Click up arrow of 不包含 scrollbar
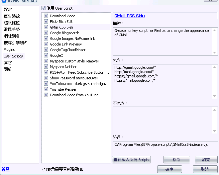 (x=215, y=110)
